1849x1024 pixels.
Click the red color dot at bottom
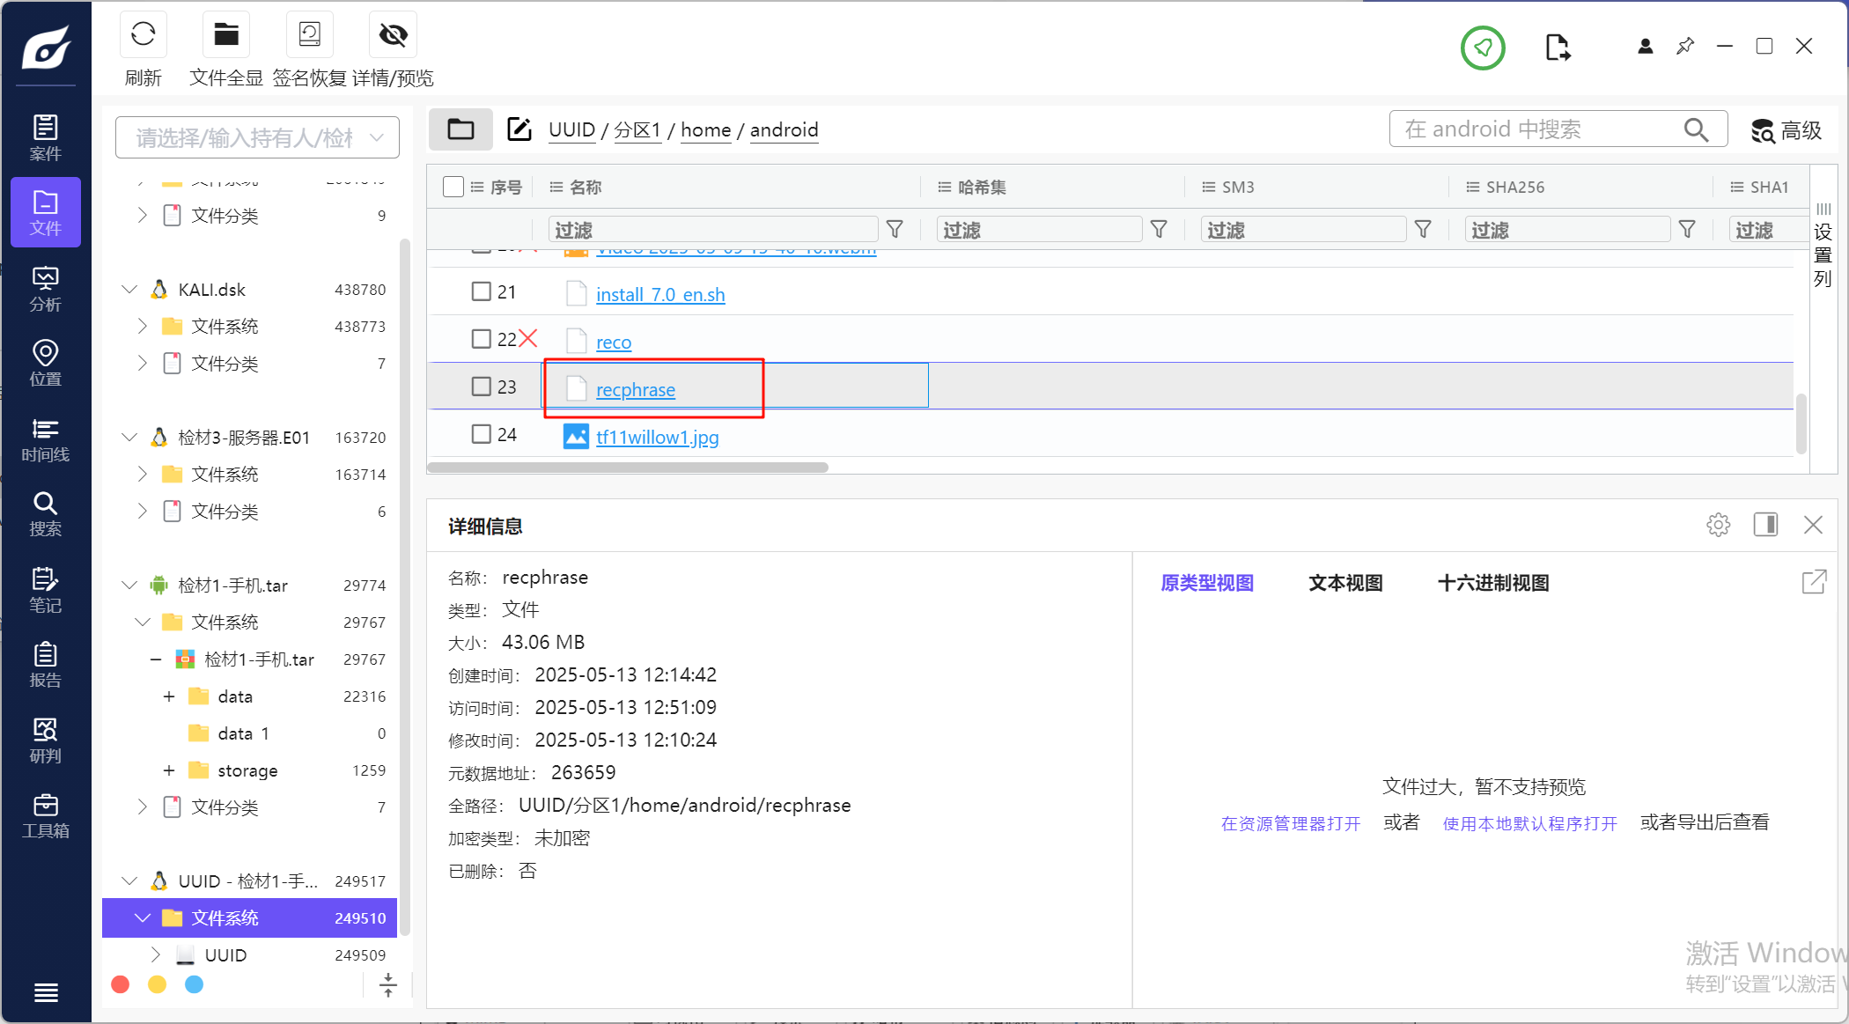point(121,984)
